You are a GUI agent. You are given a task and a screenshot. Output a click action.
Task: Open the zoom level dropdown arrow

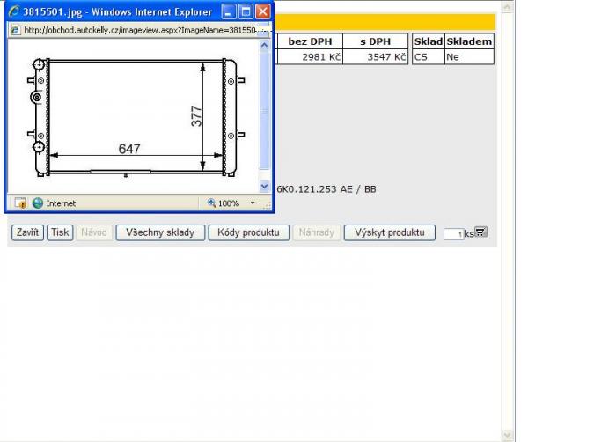(253, 203)
